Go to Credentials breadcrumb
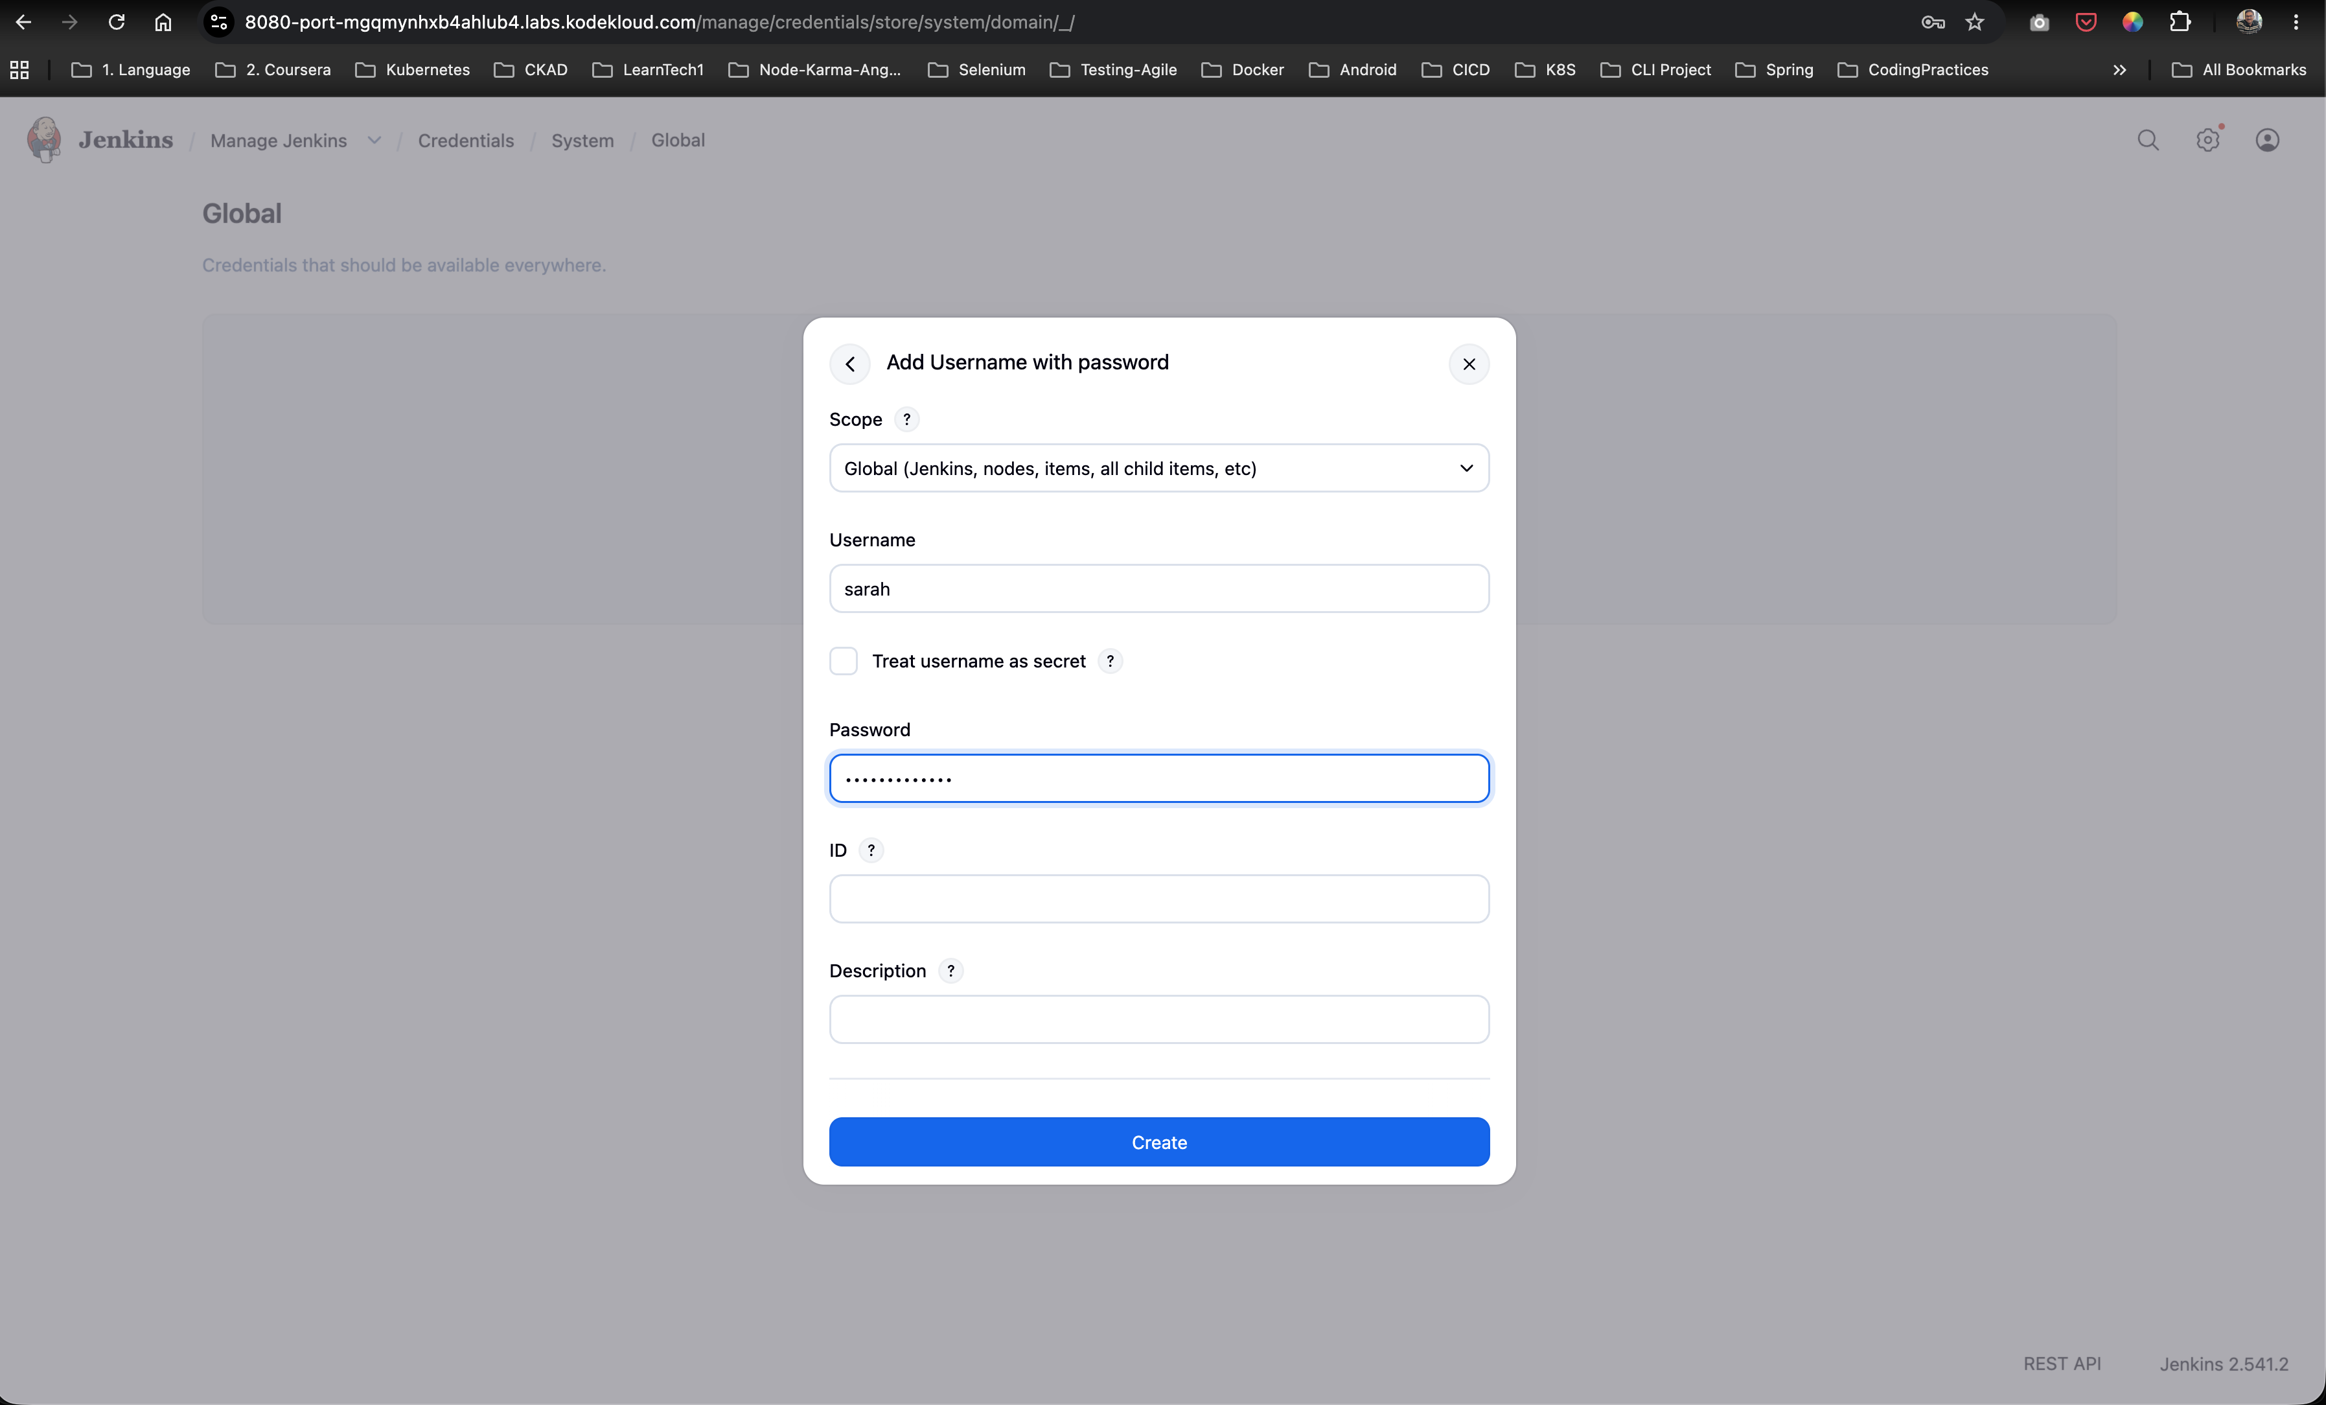Screen dimensions: 2326x1405 (466, 141)
